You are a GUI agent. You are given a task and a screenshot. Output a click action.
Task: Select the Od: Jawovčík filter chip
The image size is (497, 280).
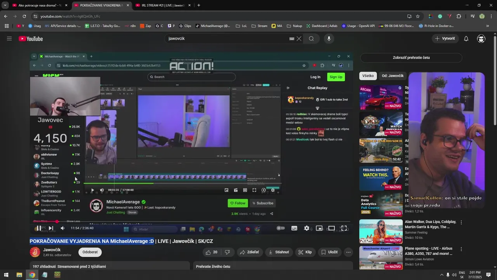tap(393, 76)
